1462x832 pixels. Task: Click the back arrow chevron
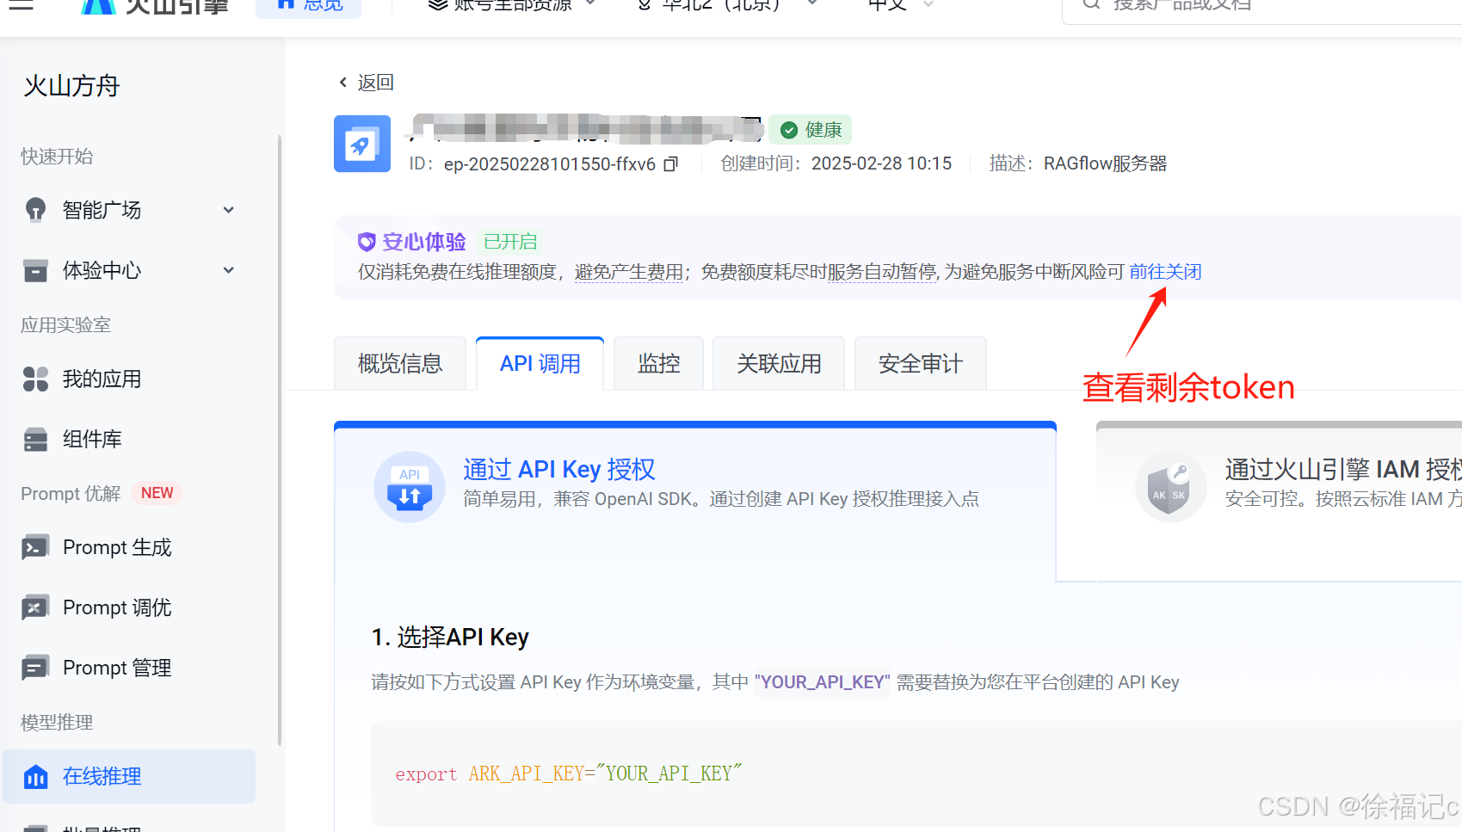(x=343, y=83)
